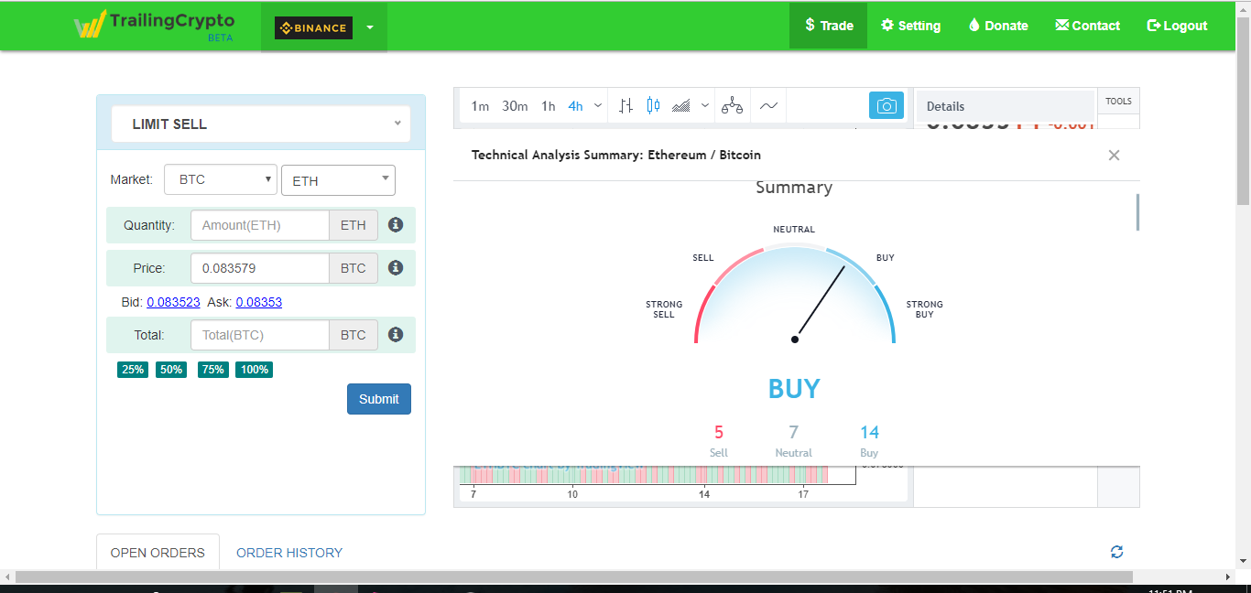
Task: Use the Ask price 0.08353 link
Action: [x=259, y=302]
